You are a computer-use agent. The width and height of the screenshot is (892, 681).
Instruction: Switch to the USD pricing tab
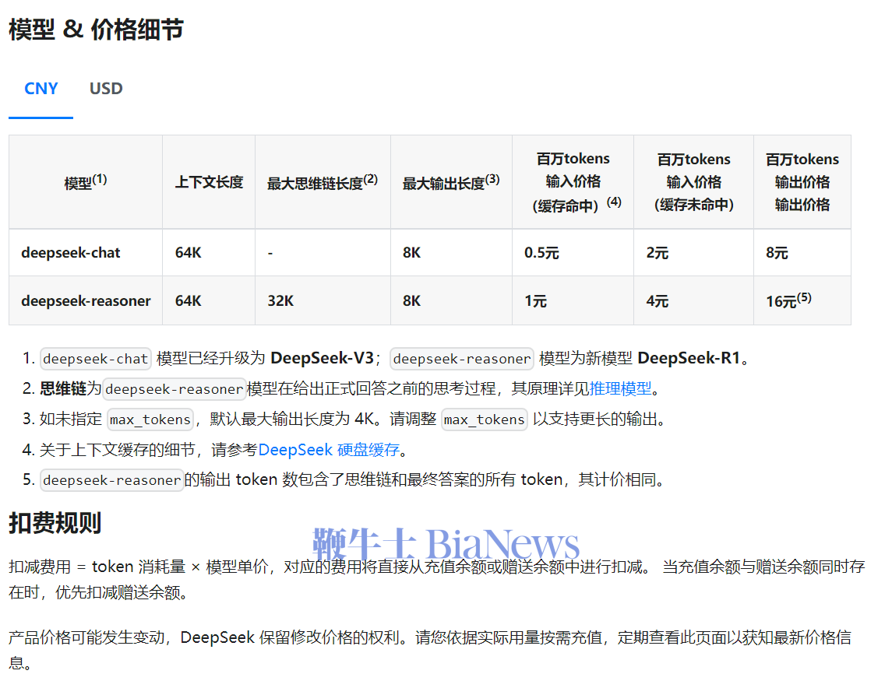point(106,89)
